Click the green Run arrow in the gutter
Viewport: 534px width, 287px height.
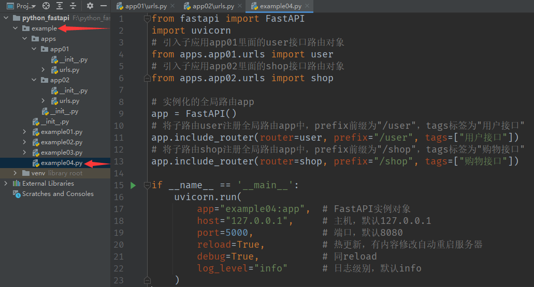133,185
